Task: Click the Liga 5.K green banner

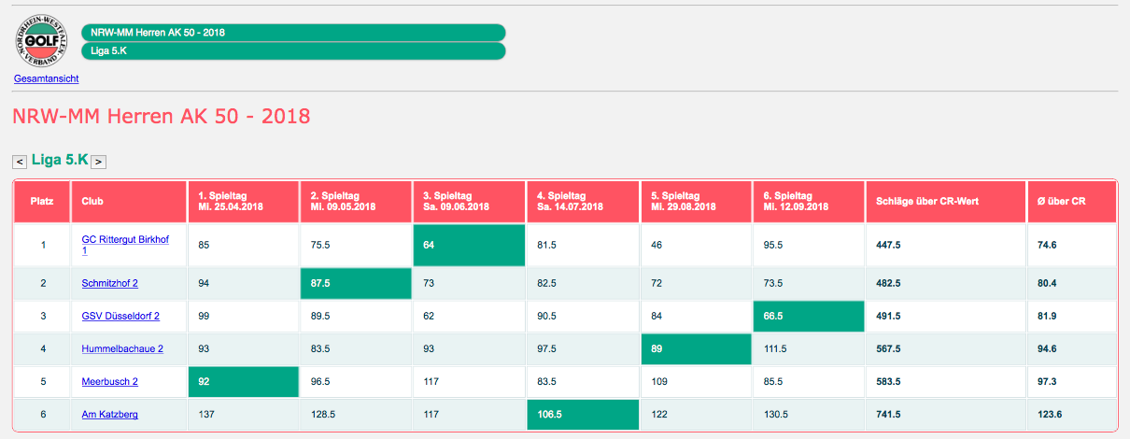Action: point(293,50)
